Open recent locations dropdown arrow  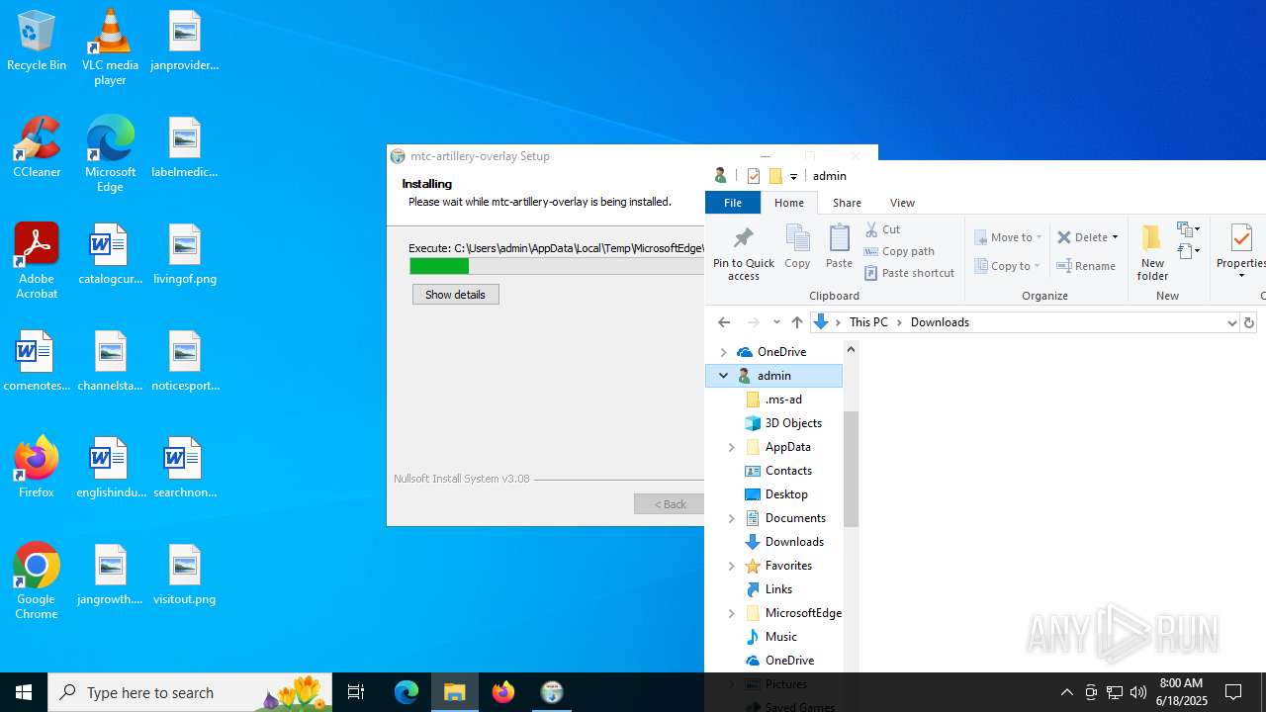coord(776,322)
